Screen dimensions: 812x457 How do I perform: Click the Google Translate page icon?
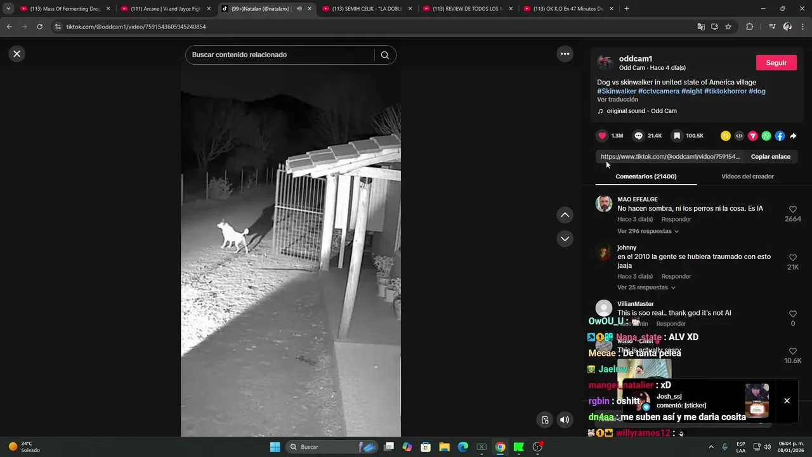[x=701, y=27]
